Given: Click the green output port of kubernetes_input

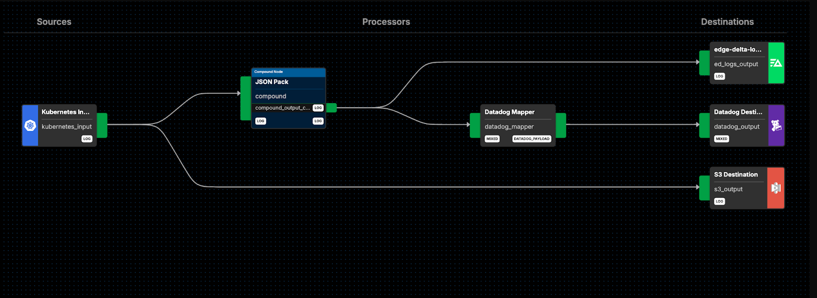Looking at the screenshot, I should (102, 126).
